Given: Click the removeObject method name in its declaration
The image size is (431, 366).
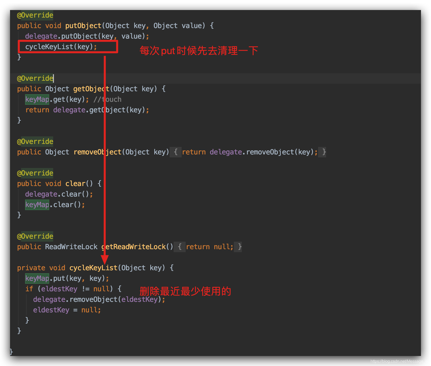Looking at the screenshot, I should pos(97,152).
